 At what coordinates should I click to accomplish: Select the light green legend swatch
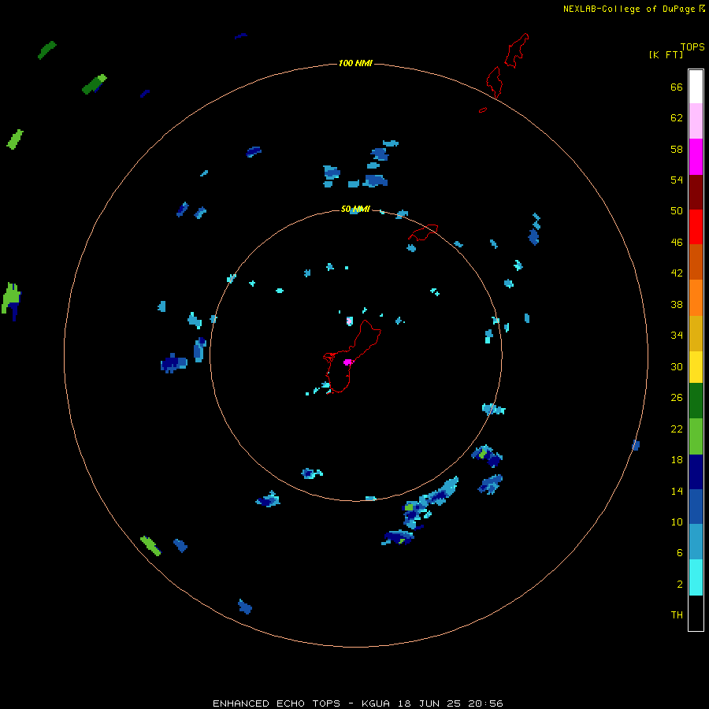point(696,436)
